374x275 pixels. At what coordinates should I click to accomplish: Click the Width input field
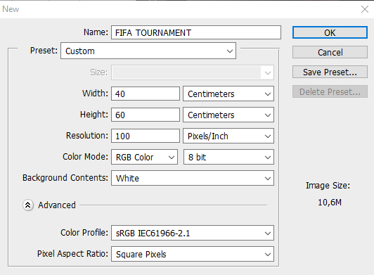tap(146, 94)
